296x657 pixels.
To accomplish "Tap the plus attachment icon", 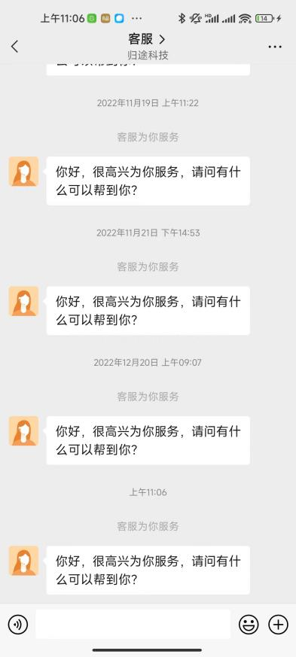I will [x=278, y=625].
